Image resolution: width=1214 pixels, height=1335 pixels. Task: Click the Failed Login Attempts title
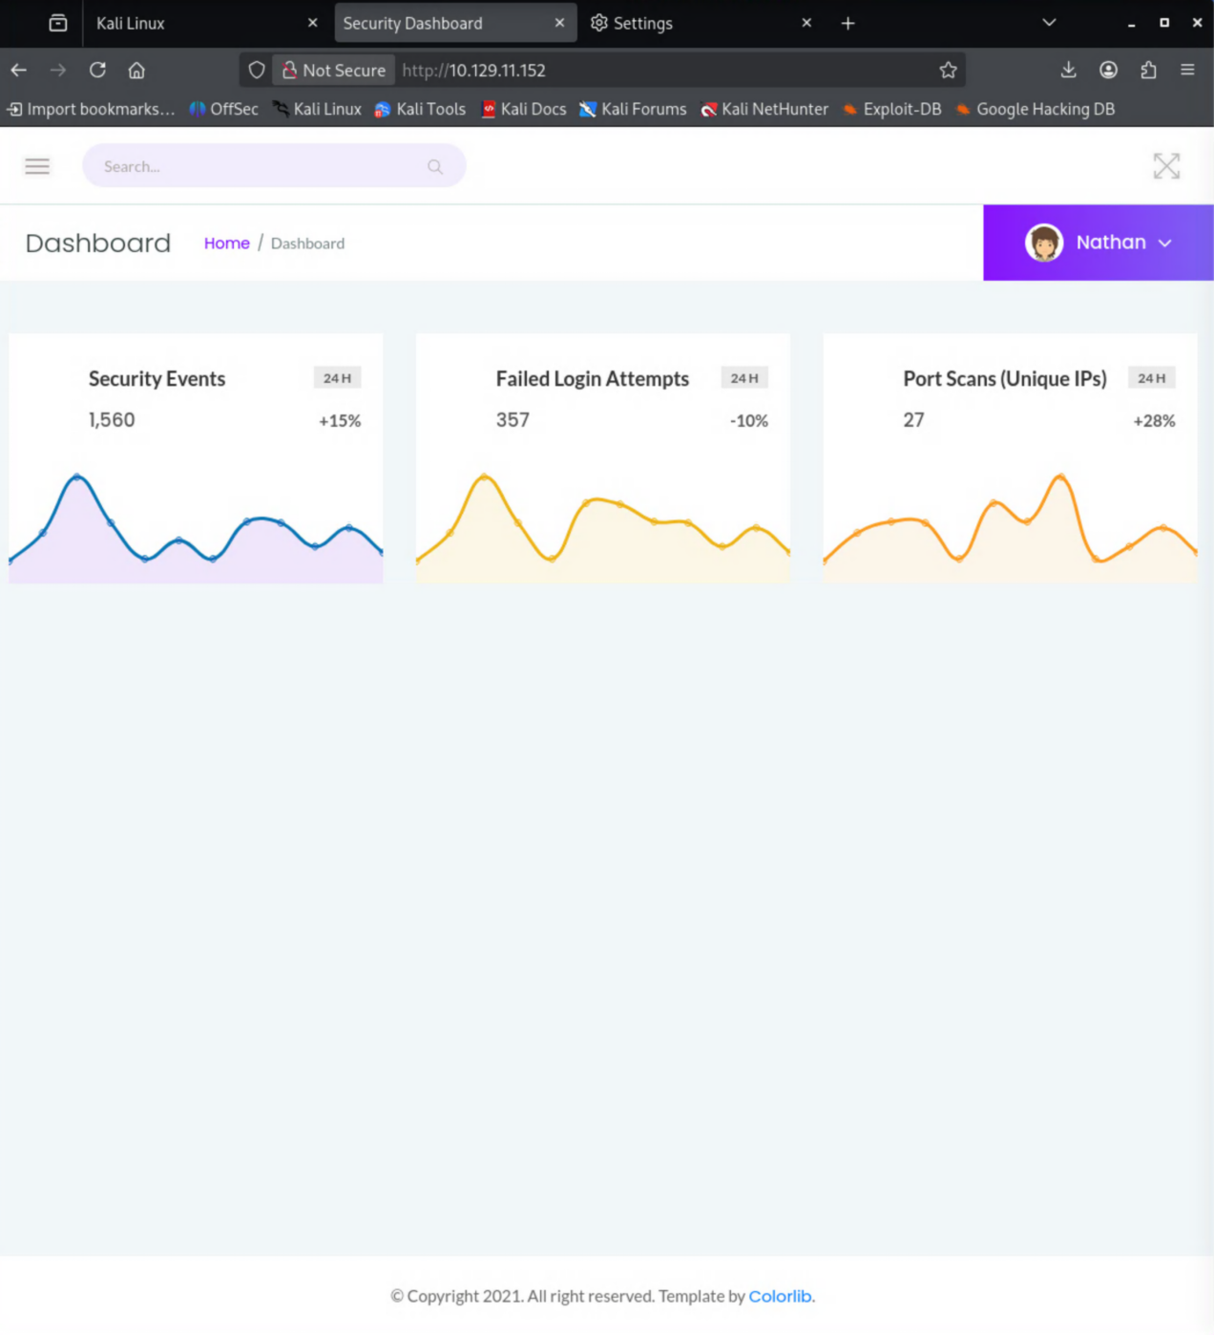point(592,379)
